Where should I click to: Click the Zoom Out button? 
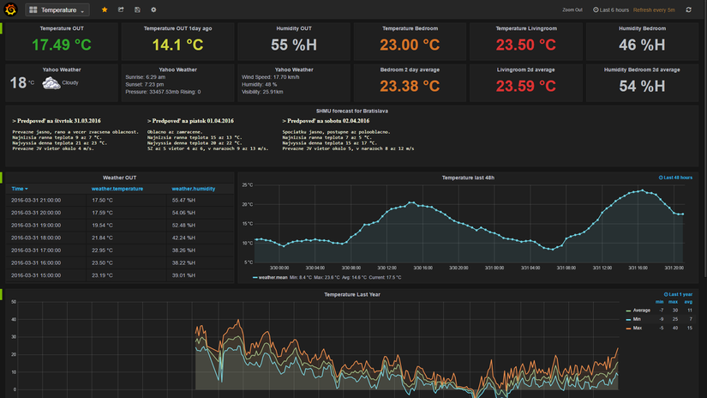pos(572,9)
